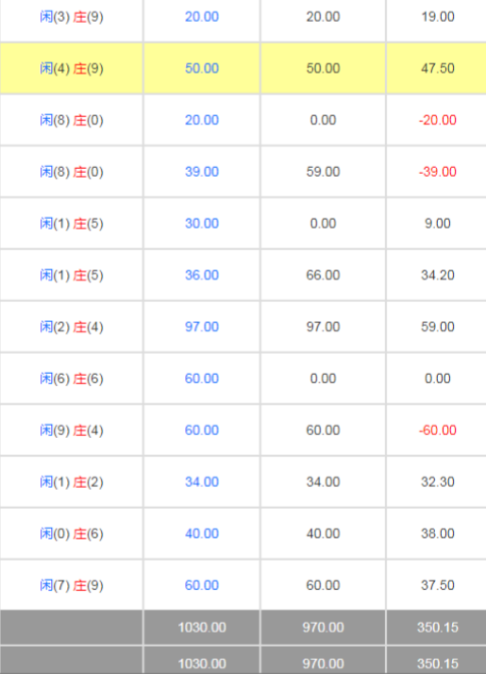
Task: Open the blue 30.00 bet amount link
Action: coord(202,224)
